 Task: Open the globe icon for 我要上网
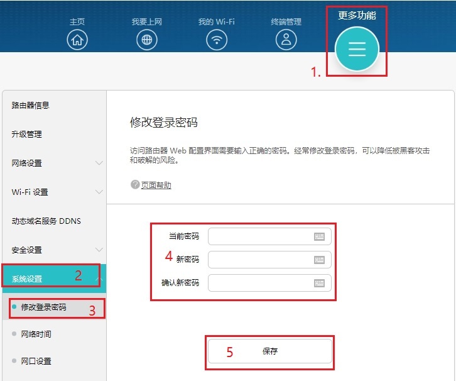point(147,40)
